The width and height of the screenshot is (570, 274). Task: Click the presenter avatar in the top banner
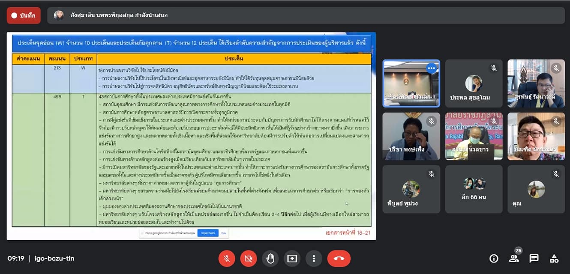click(x=59, y=15)
